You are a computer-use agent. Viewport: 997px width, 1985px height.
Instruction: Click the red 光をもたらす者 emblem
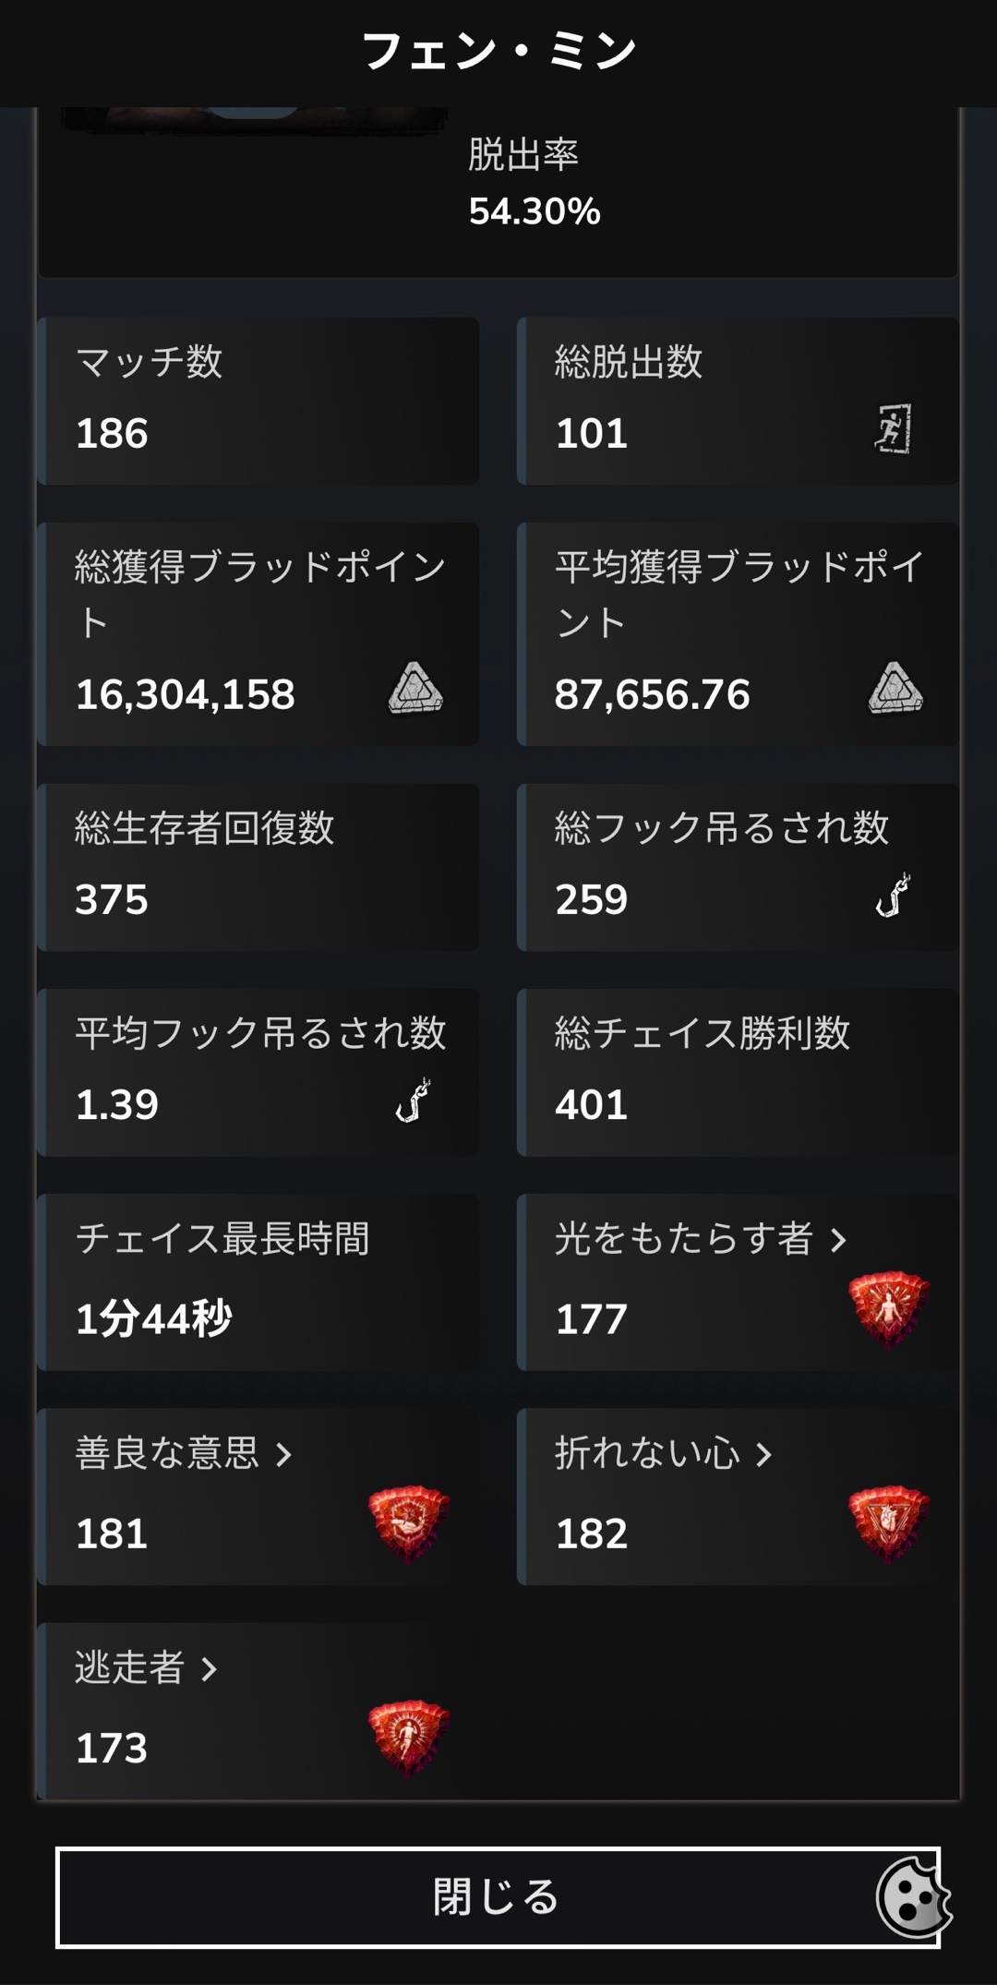pyautogui.click(x=888, y=1308)
